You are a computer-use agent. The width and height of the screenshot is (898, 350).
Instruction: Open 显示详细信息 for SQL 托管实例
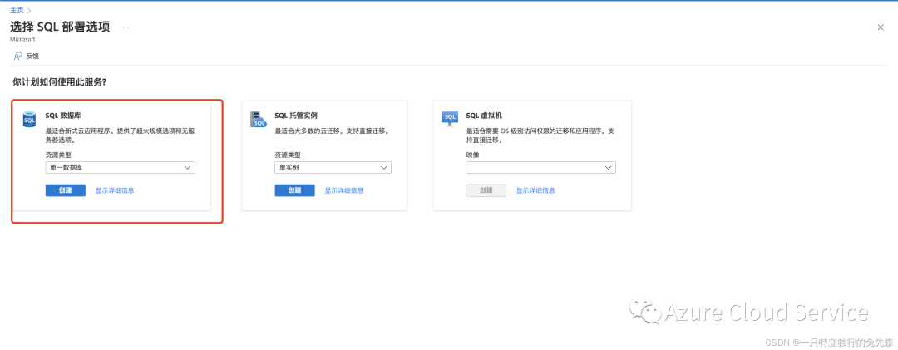[x=344, y=190]
